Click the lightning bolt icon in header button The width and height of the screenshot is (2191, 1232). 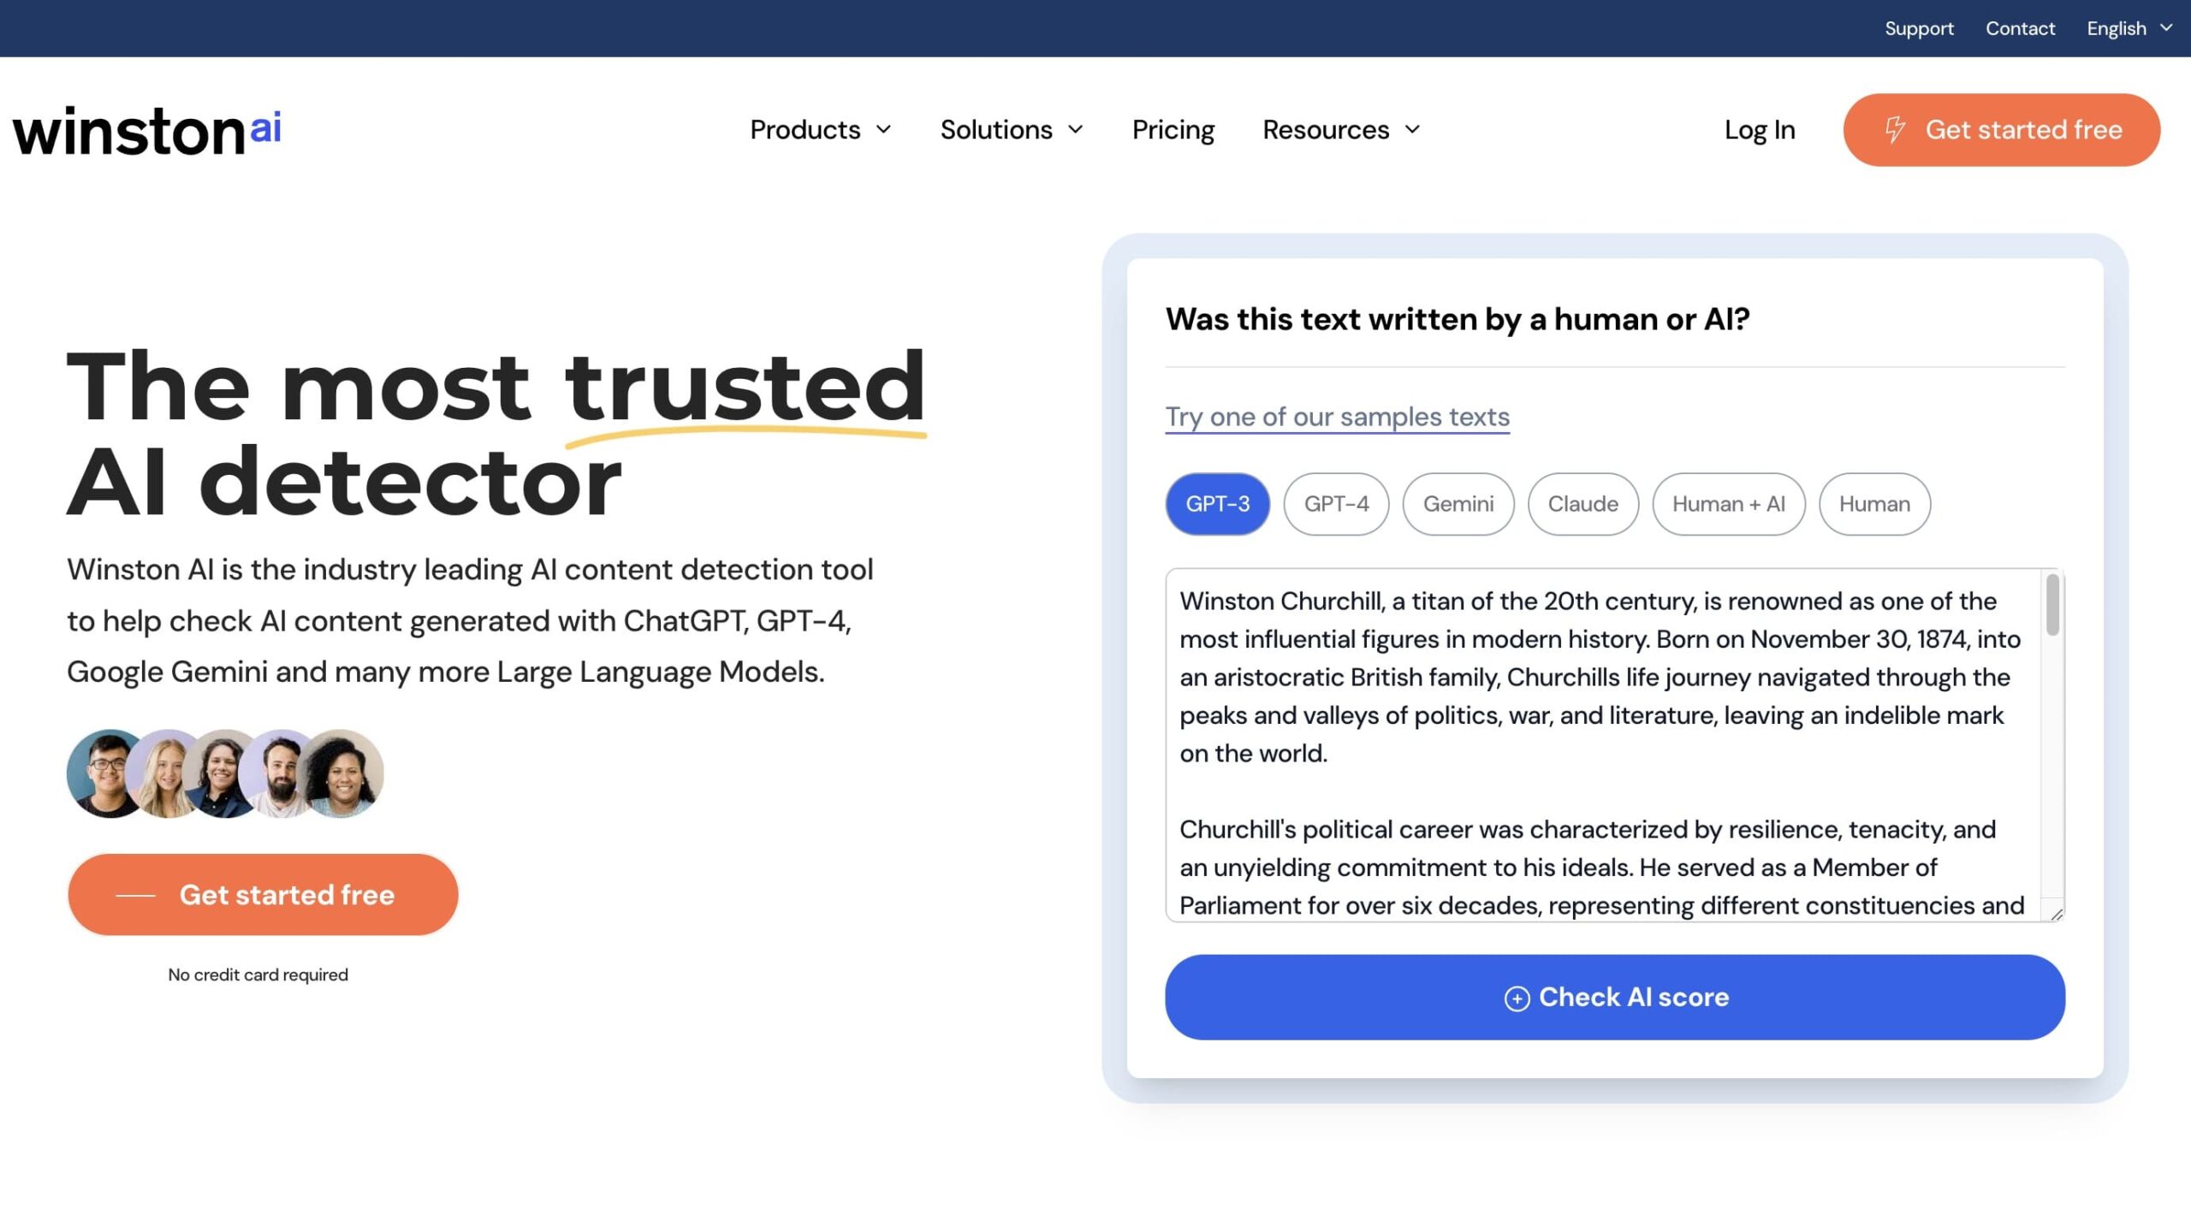pyautogui.click(x=1894, y=130)
